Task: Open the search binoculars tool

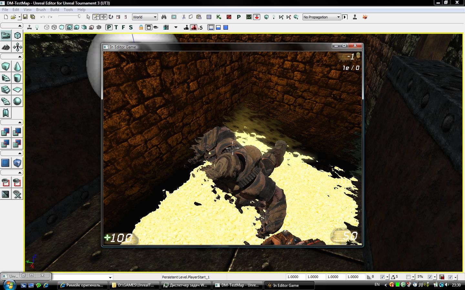Action: [164, 17]
